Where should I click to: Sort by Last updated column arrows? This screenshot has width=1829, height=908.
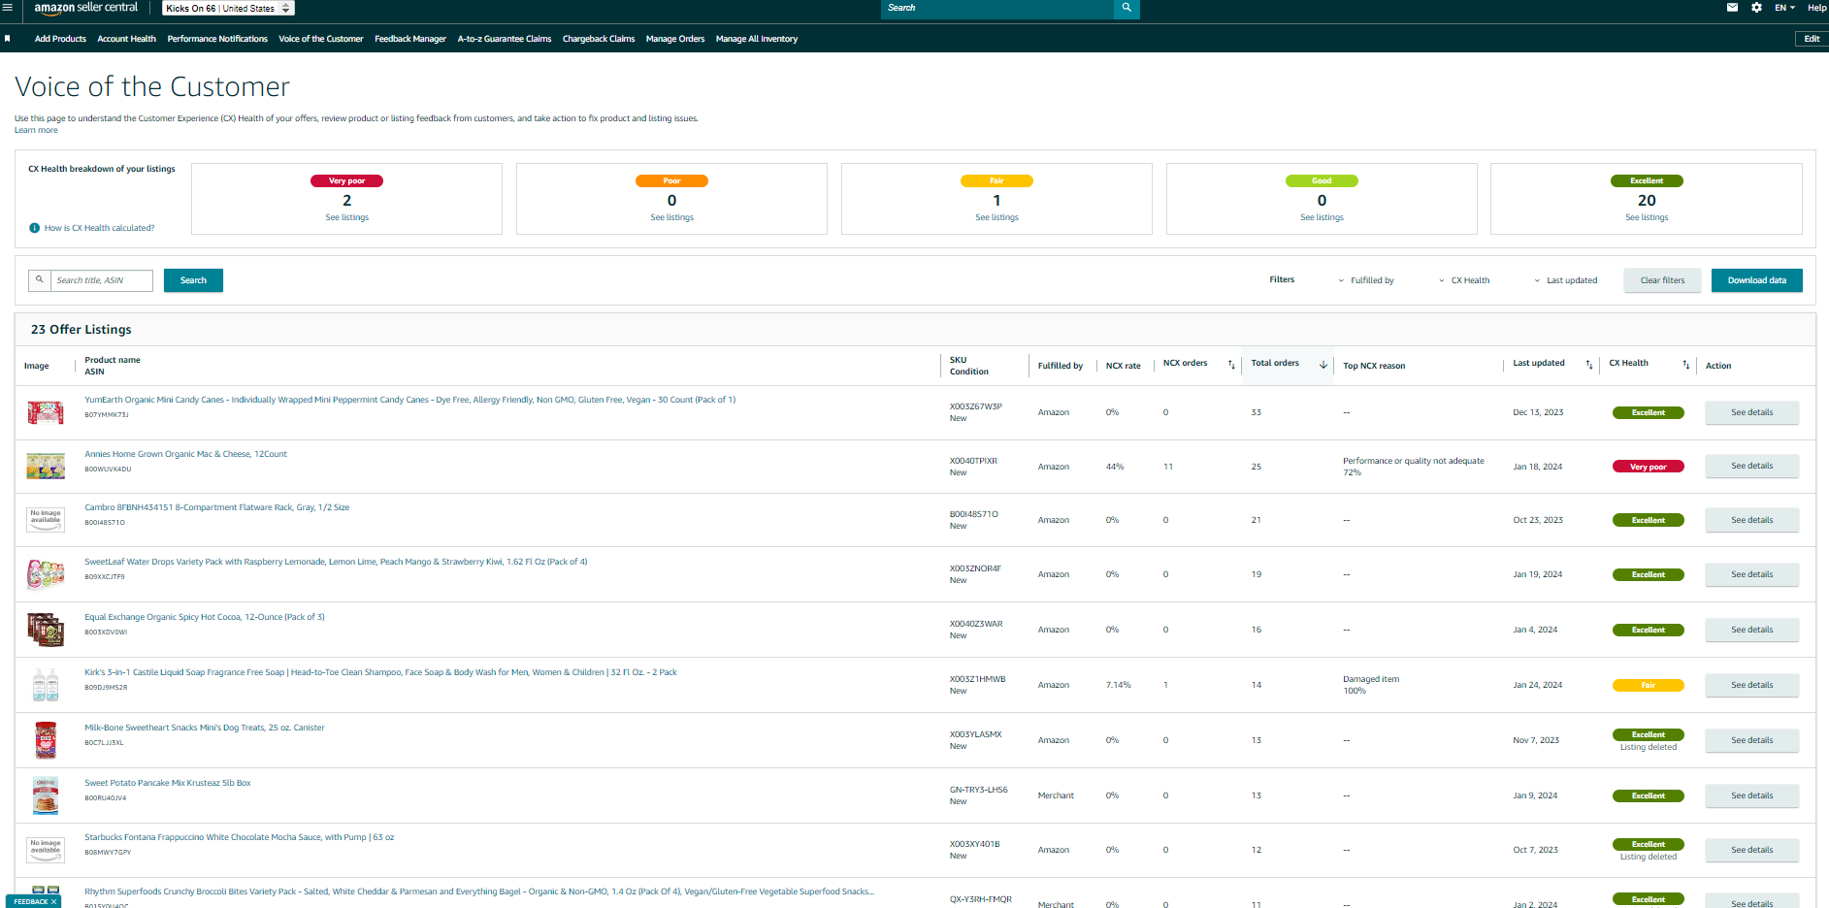coord(1589,365)
